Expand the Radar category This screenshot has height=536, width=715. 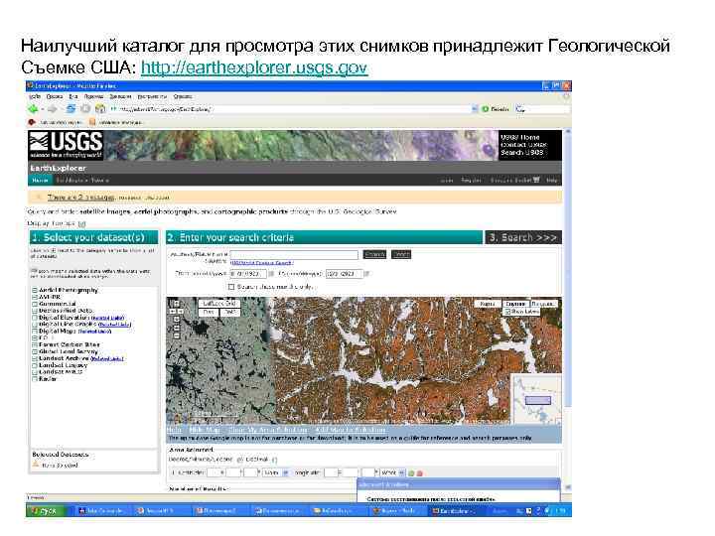[34, 379]
